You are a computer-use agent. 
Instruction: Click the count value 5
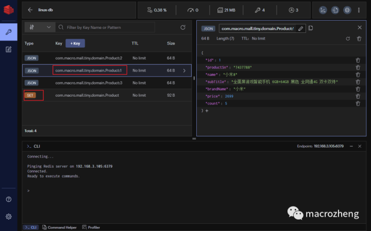click(x=226, y=103)
